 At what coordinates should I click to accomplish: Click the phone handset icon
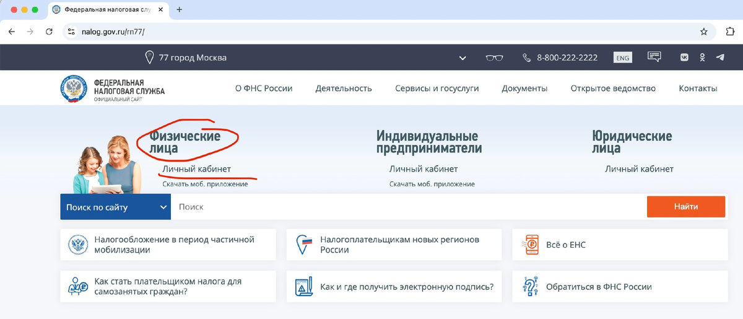[x=527, y=58]
